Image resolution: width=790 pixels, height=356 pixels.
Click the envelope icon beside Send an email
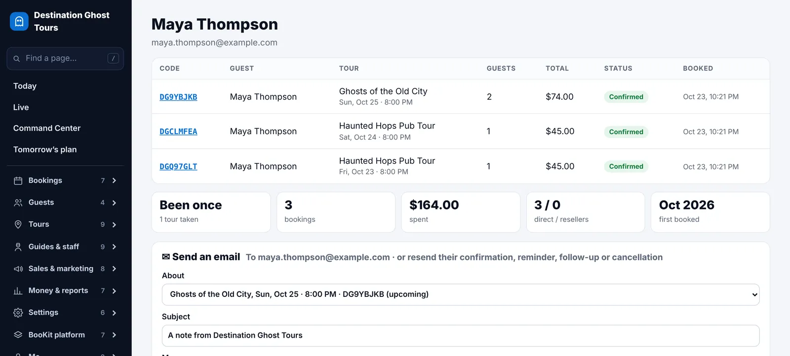pos(166,257)
